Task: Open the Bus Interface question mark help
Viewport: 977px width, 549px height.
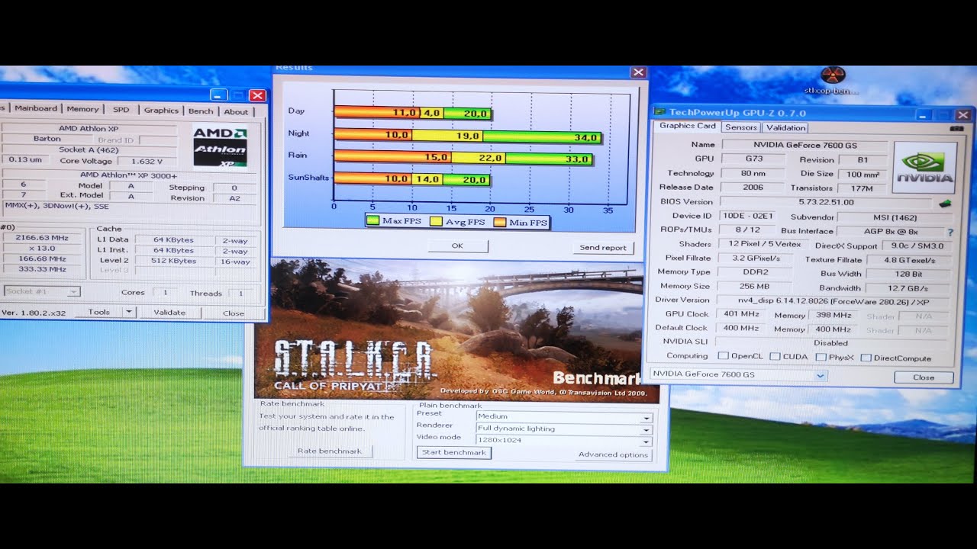Action: tap(950, 232)
